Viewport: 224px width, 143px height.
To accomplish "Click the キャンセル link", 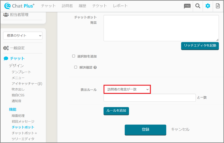I will tap(180, 129).
